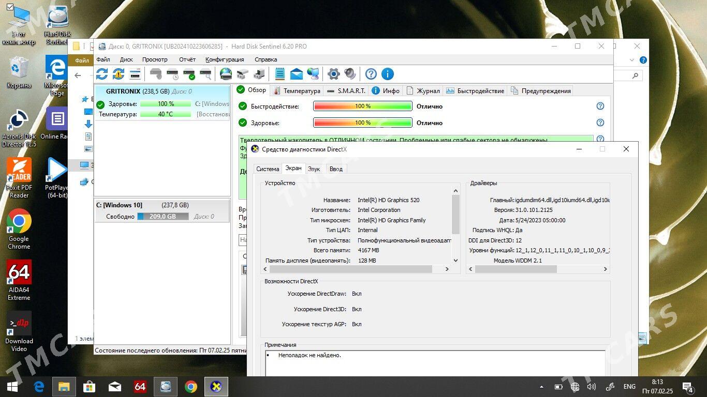Screen dimensions: 707x397
Task: Switch to S.M.A.R.T. tab
Action: coord(346,90)
